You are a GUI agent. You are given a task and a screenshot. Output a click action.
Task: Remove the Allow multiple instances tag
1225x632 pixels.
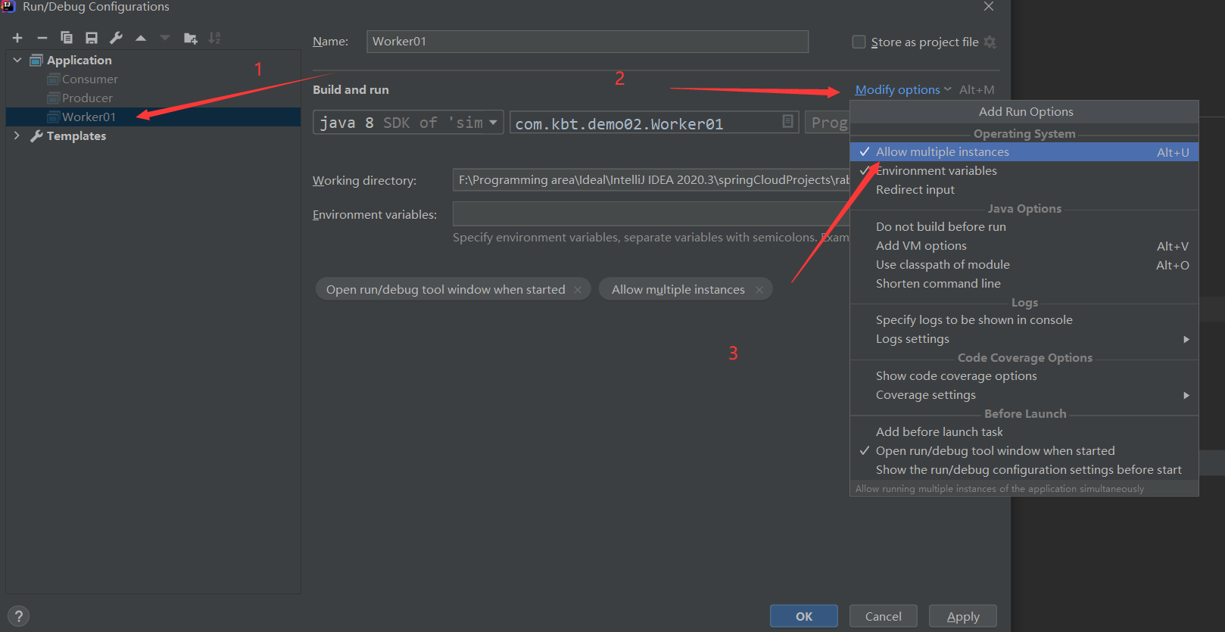coord(759,290)
